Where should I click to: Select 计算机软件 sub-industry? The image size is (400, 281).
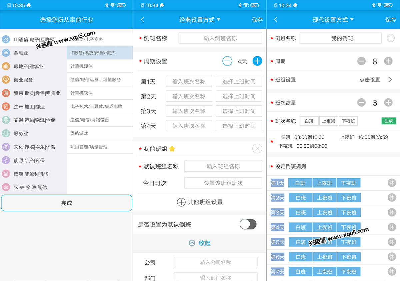[x=100, y=93]
